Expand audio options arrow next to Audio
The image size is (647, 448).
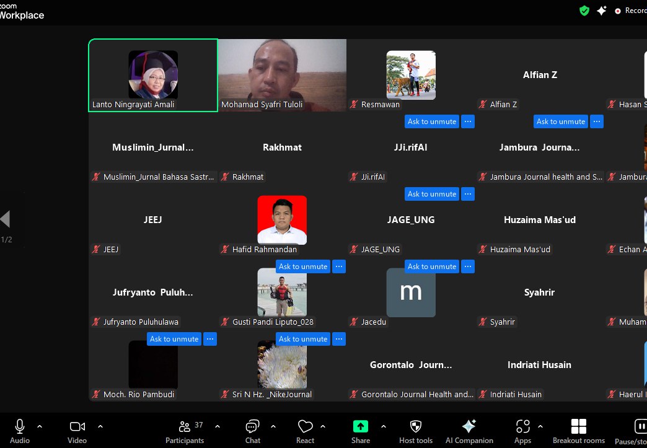[x=40, y=426]
